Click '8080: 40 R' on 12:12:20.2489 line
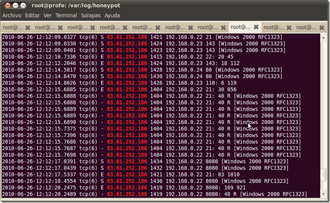Viewport: 330px width, 203px height. click(221, 194)
